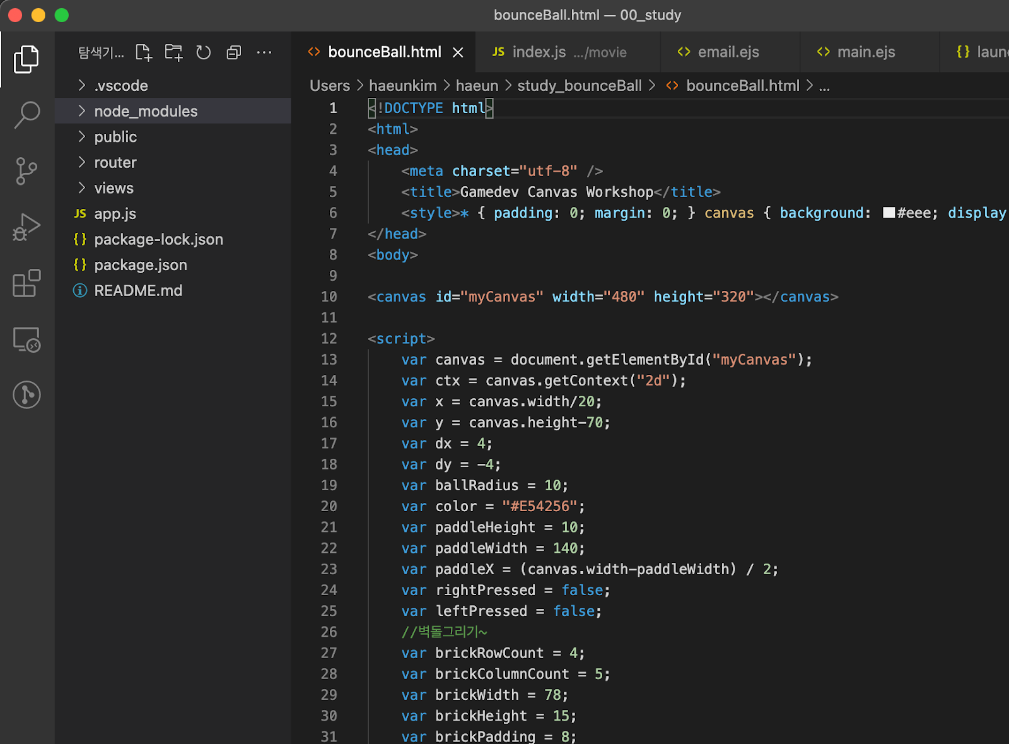Expand the views folder

(173, 188)
